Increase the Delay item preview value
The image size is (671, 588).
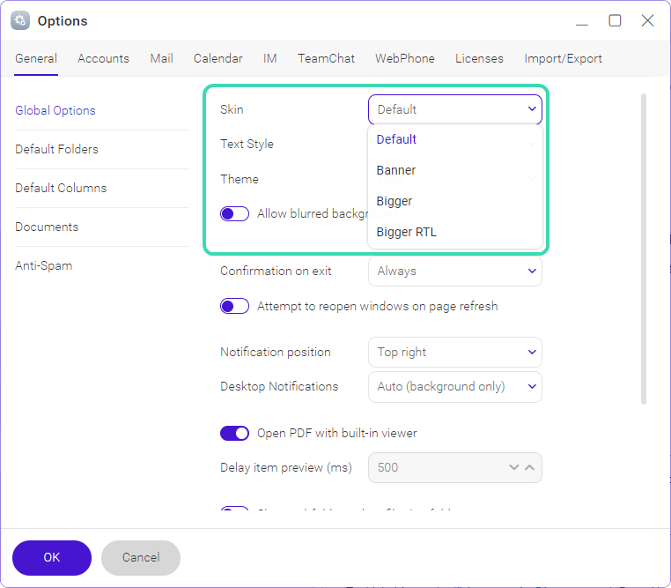tap(529, 467)
